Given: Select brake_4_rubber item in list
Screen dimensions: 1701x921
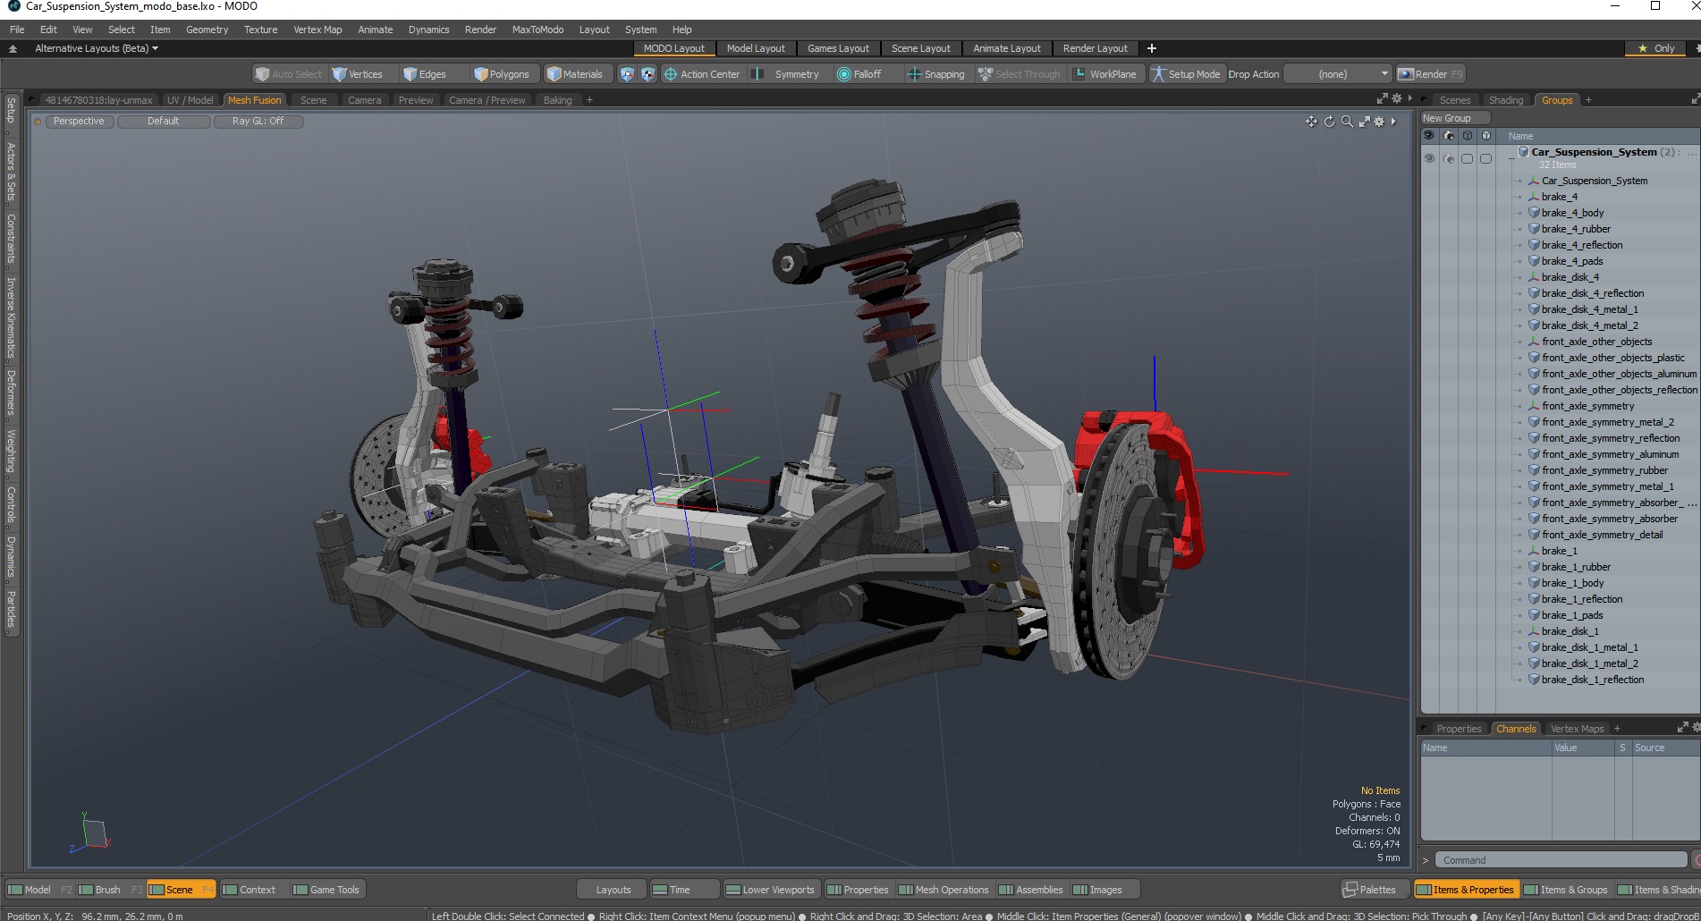Looking at the screenshot, I should point(1576,229).
